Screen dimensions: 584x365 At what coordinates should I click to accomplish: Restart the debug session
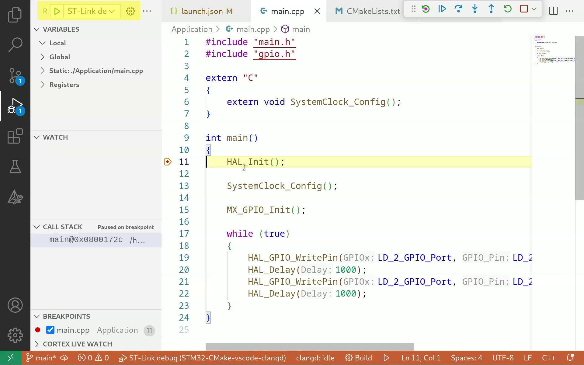click(x=507, y=9)
